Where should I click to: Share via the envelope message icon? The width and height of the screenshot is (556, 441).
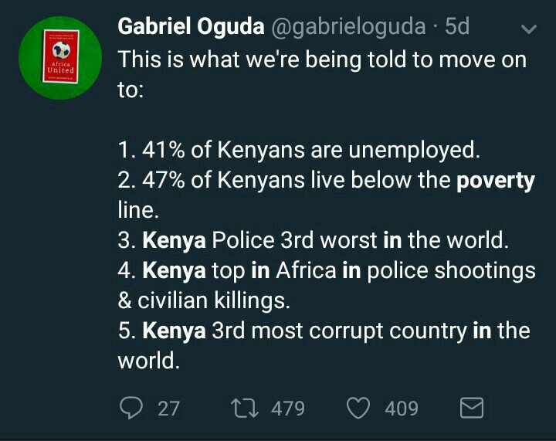(x=471, y=407)
